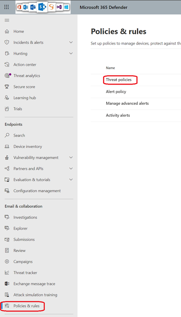Open Configuration management page

[37, 191]
